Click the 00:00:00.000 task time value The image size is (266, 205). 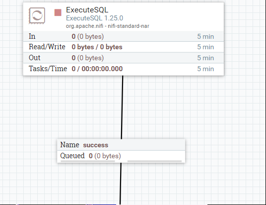(102, 69)
